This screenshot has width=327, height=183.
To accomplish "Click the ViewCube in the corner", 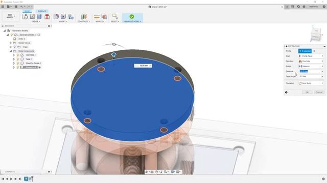I will [x=315, y=34].
